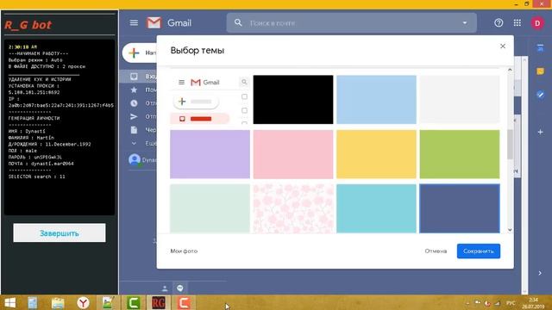
Task: Select the dark blue theme swatch
Action: (460, 208)
